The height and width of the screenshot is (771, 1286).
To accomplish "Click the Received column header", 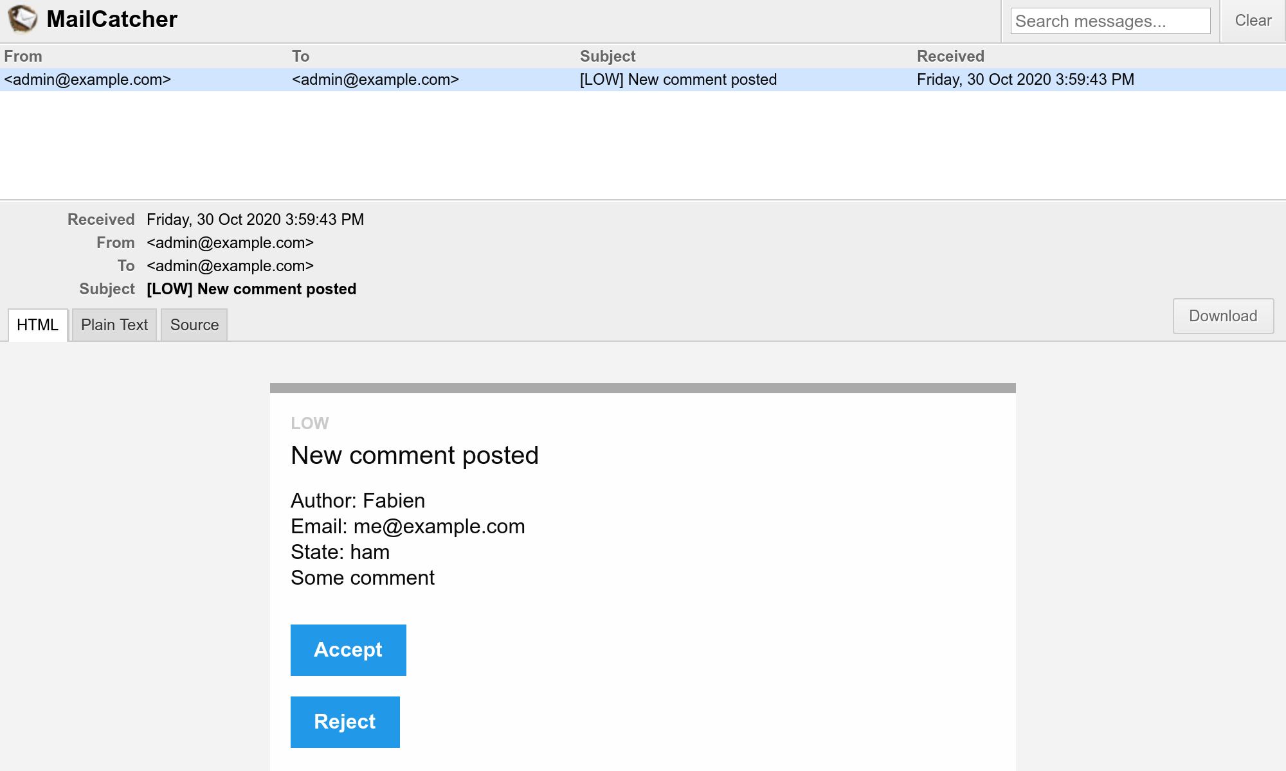I will point(950,57).
